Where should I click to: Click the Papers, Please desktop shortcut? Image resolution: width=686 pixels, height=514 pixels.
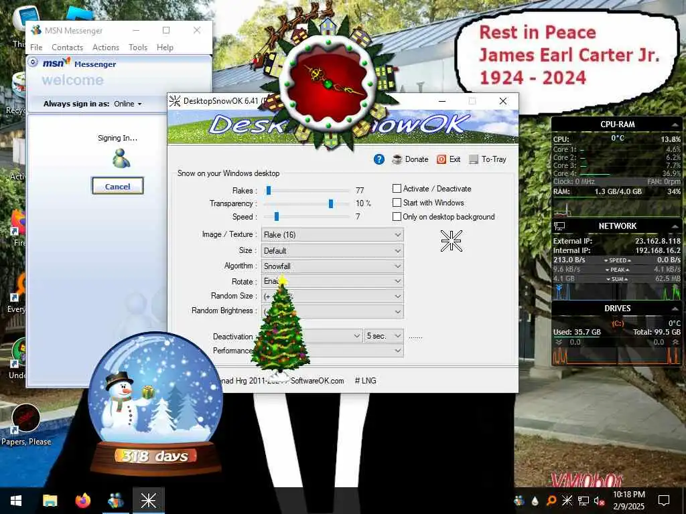click(26, 425)
